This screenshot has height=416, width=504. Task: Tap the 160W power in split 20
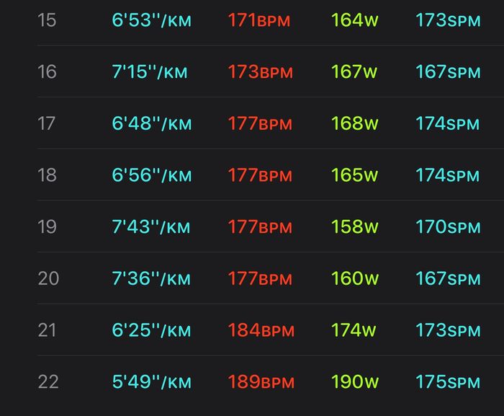point(355,278)
